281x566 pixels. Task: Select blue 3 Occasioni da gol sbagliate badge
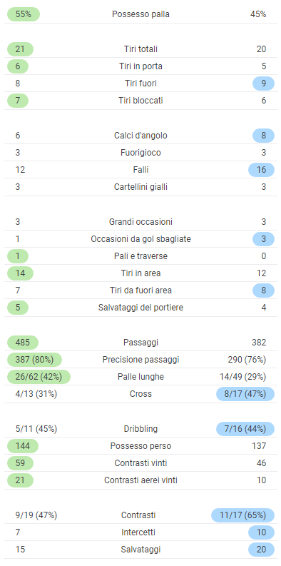[x=263, y=239]
